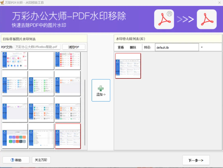Click the green plus Add icon
This screenshot has width=223, height=168.
[101, 88]
